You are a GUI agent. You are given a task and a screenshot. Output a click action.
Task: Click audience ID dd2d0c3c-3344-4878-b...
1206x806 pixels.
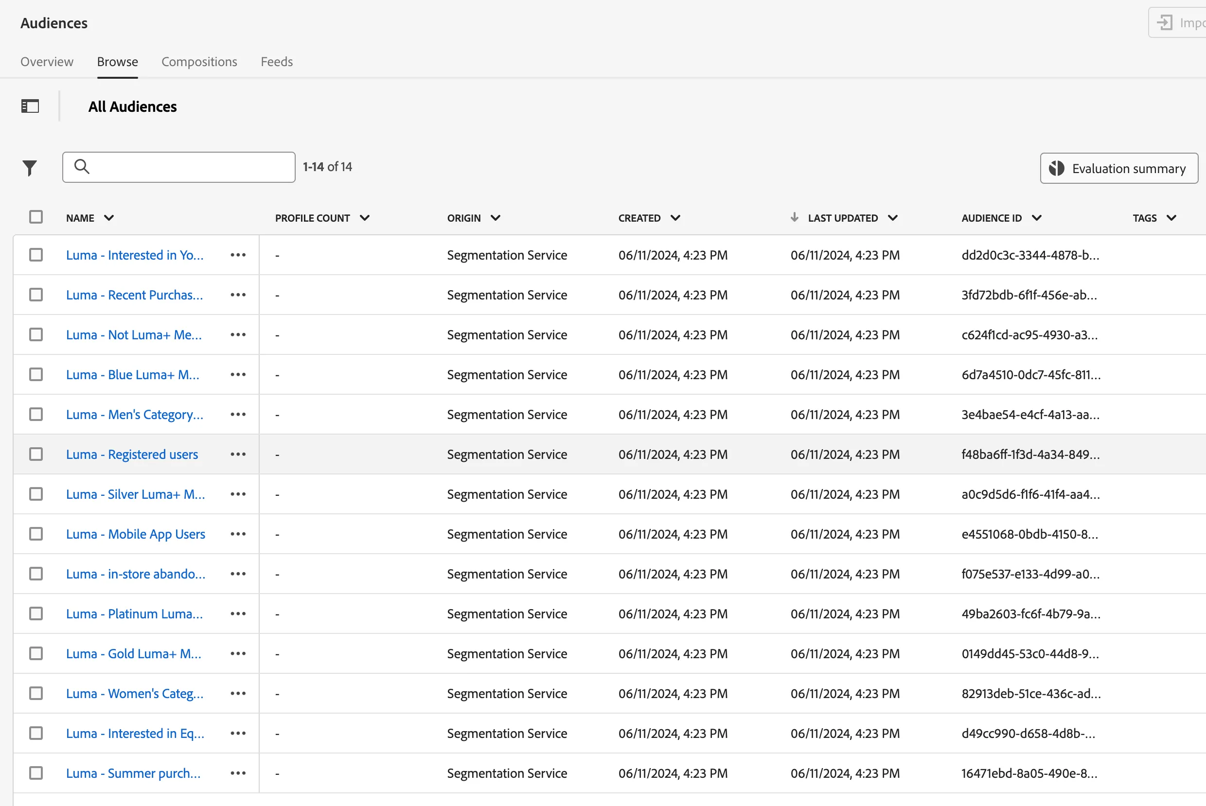[x=1030, y=255]
